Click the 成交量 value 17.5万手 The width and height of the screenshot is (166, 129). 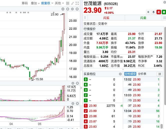coord(102,34)
